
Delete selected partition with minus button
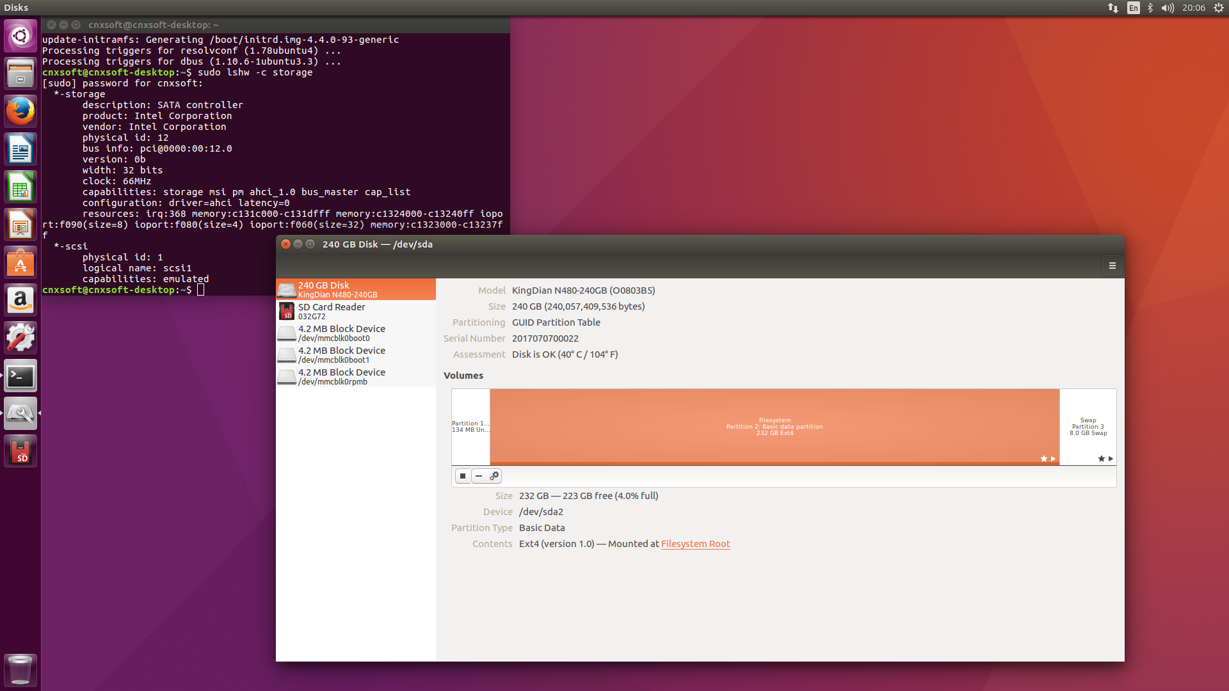[479, 476]
